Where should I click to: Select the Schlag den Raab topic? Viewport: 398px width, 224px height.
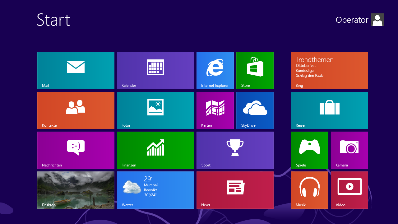coord(310,76)
